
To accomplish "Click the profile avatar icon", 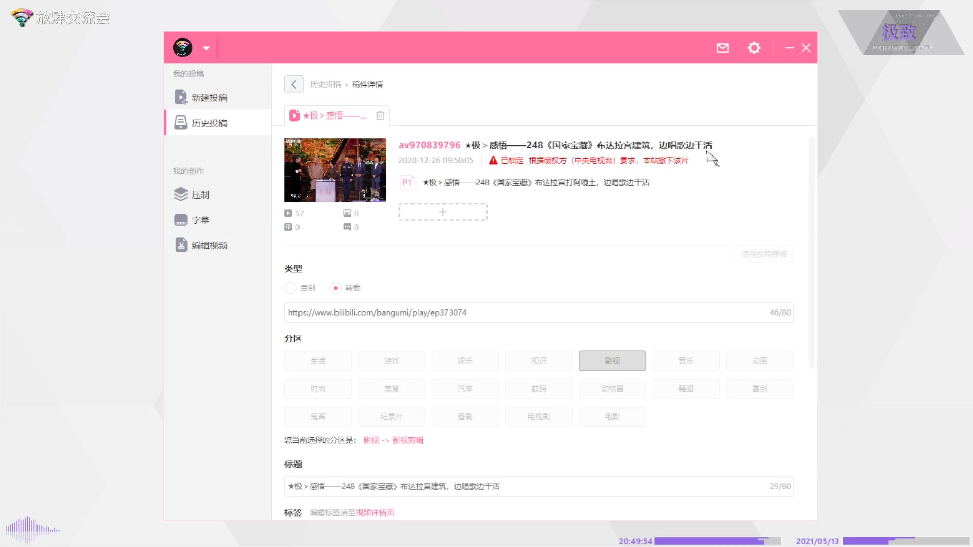I will coord(182,48).
